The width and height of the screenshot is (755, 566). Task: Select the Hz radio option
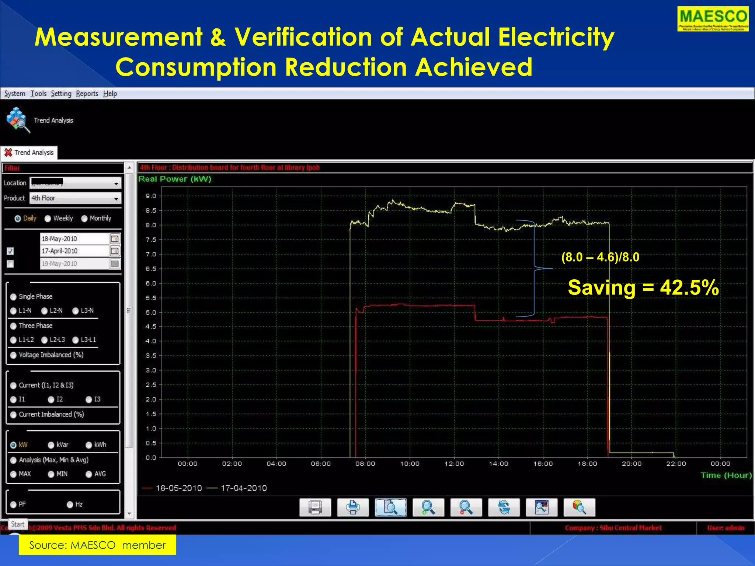coord(70,504)
